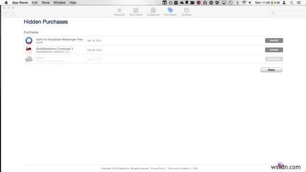Open the Privacy Policy link
The height and width of the screenshot is (172, 306).
pos(157,168)
